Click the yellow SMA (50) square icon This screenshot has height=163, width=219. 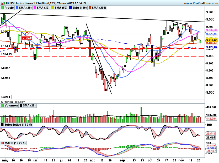click(52, 8)
